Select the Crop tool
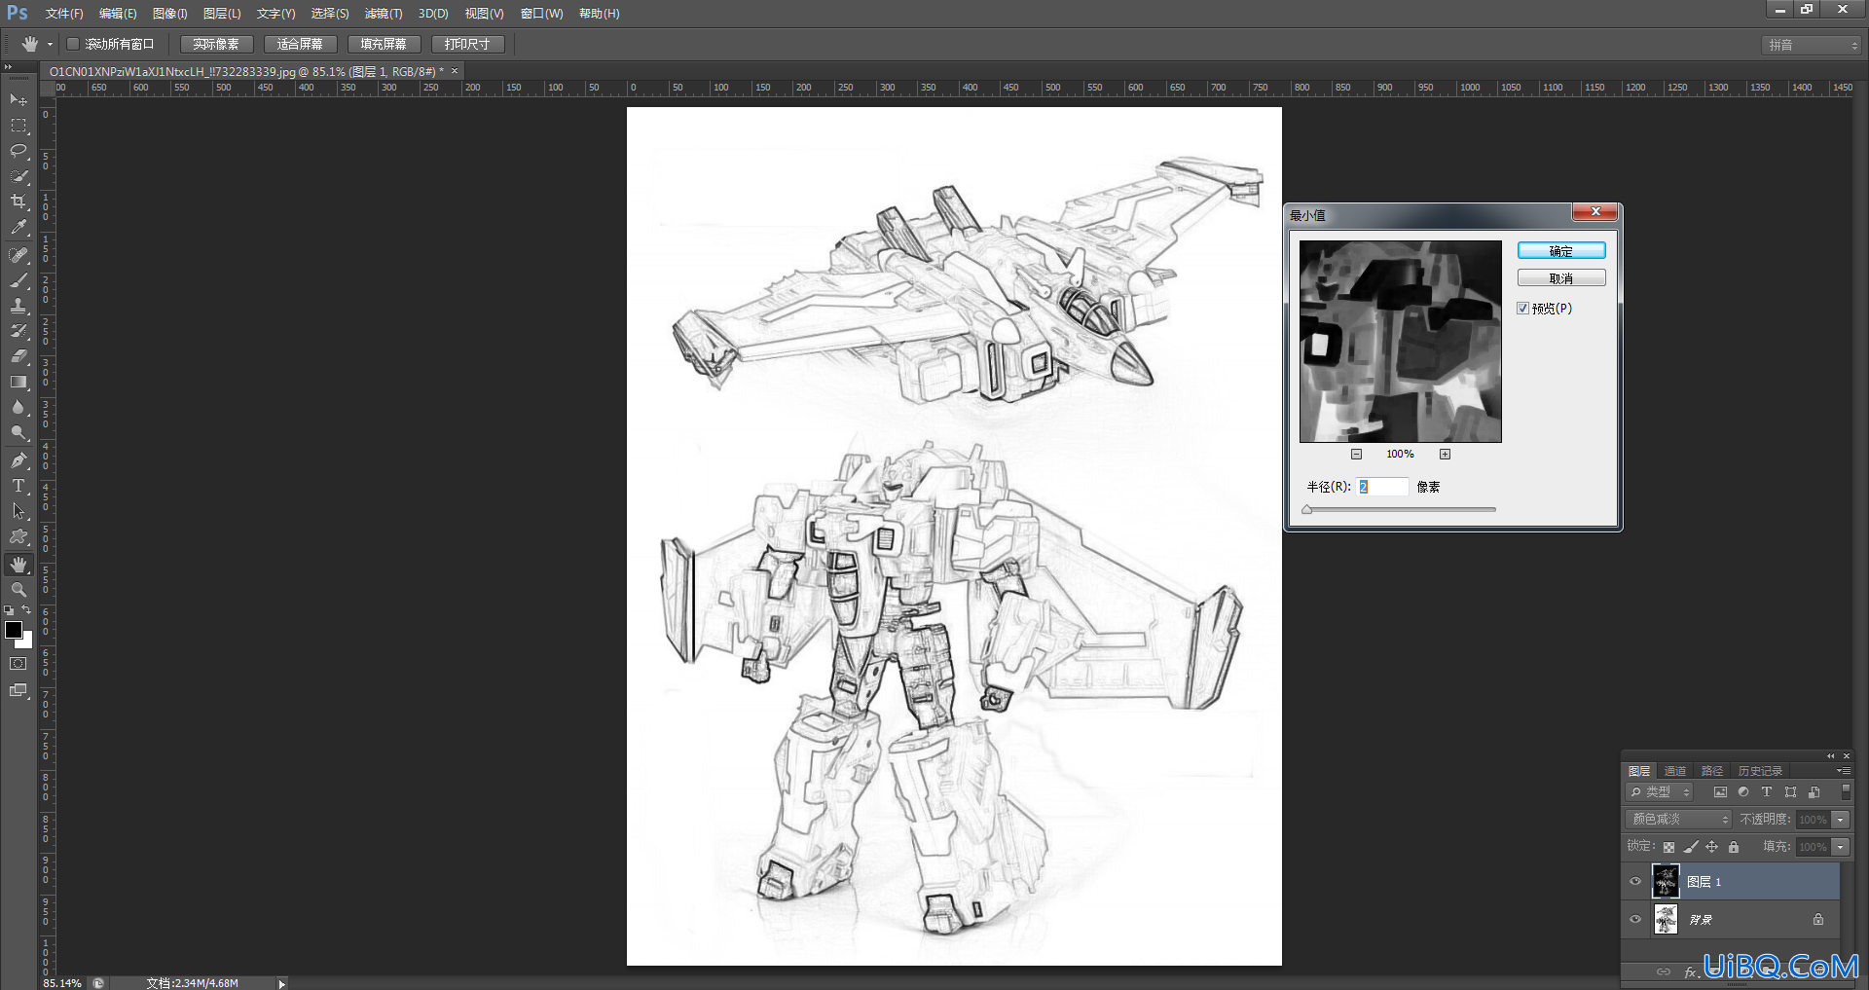The image size is (1869, 990). point(18,202)
